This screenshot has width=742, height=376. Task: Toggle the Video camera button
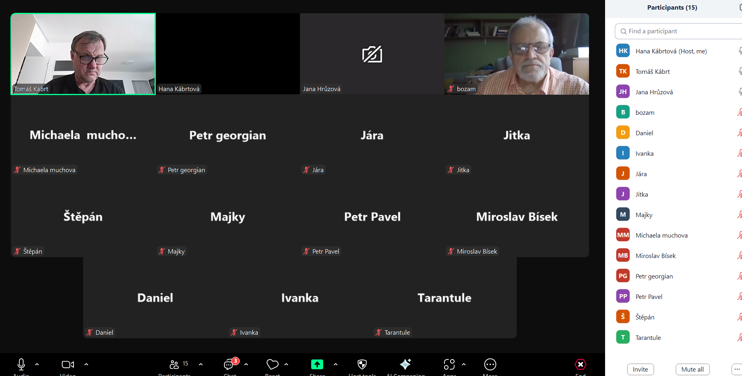pyautogui.click(x=67, y=364)
